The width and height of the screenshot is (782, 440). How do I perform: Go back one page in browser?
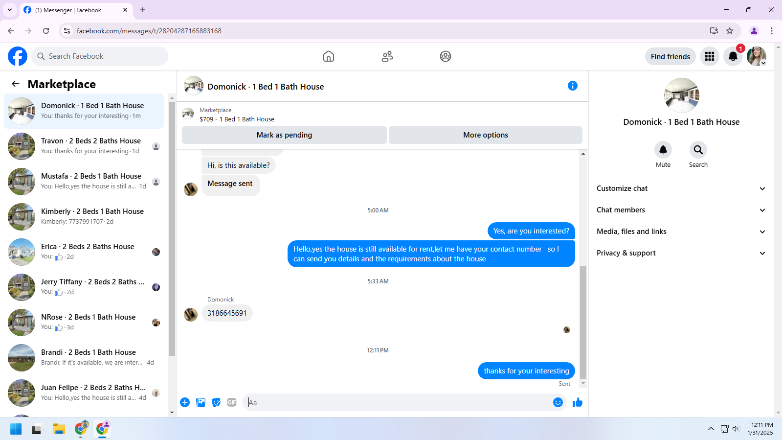point(11,31)
